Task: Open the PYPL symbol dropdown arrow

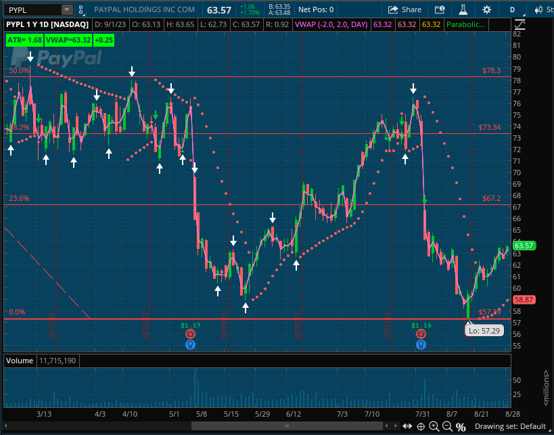Action: 66,10
